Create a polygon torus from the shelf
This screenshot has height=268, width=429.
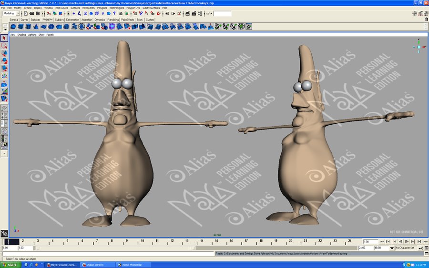click(51, 27)
